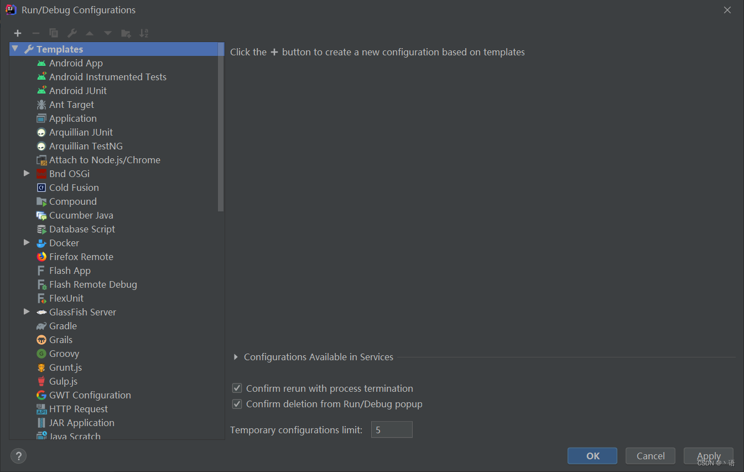Expand the GlassFish Server node
The height and width of the screenshot is (472, 744).
tap(26, 312)
